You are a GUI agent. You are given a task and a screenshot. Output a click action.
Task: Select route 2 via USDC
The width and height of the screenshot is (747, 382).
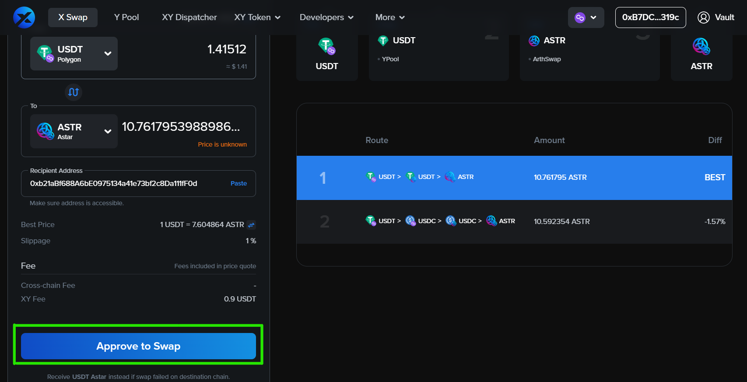[x=514, y=222]
